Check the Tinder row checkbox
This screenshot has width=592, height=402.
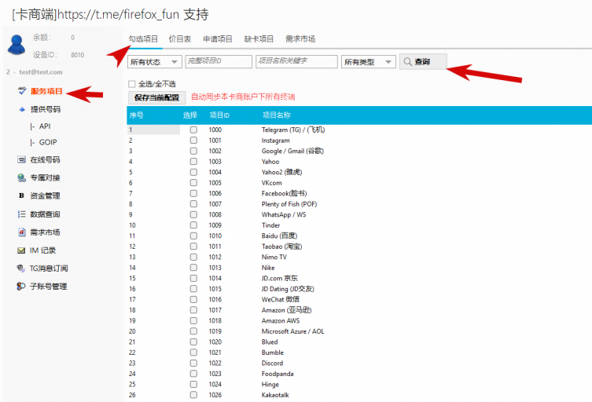tap(193, 225)
